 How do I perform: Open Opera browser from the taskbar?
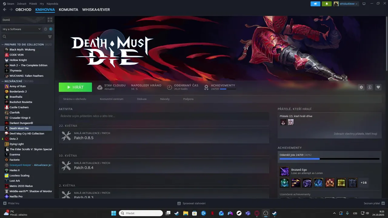point(257,213)
